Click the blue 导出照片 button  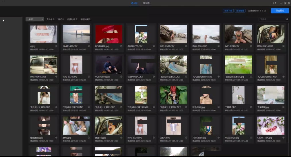[x=280, y=11]
